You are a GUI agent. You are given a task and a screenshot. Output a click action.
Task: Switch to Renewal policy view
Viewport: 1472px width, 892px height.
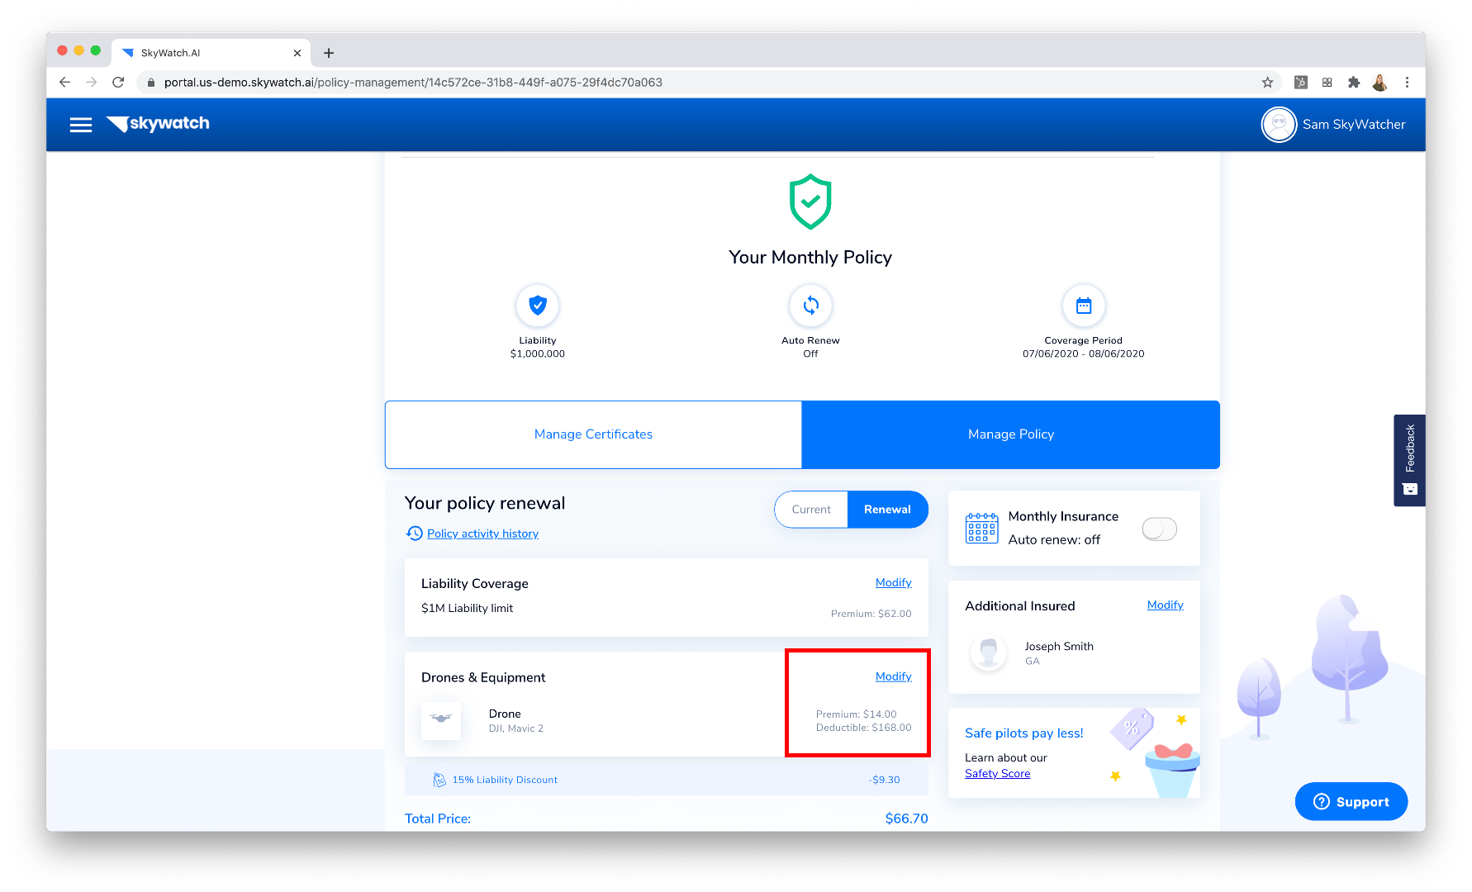(x=887, y=510)
